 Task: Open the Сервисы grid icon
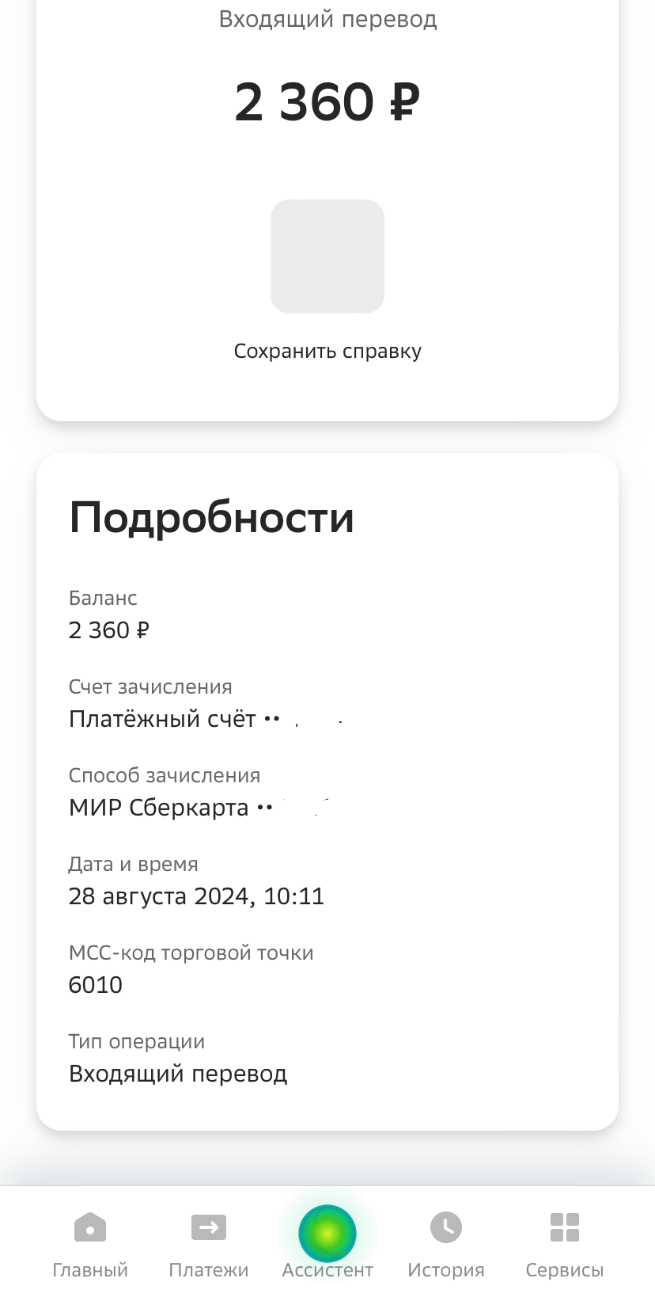tap(565, 1227)
